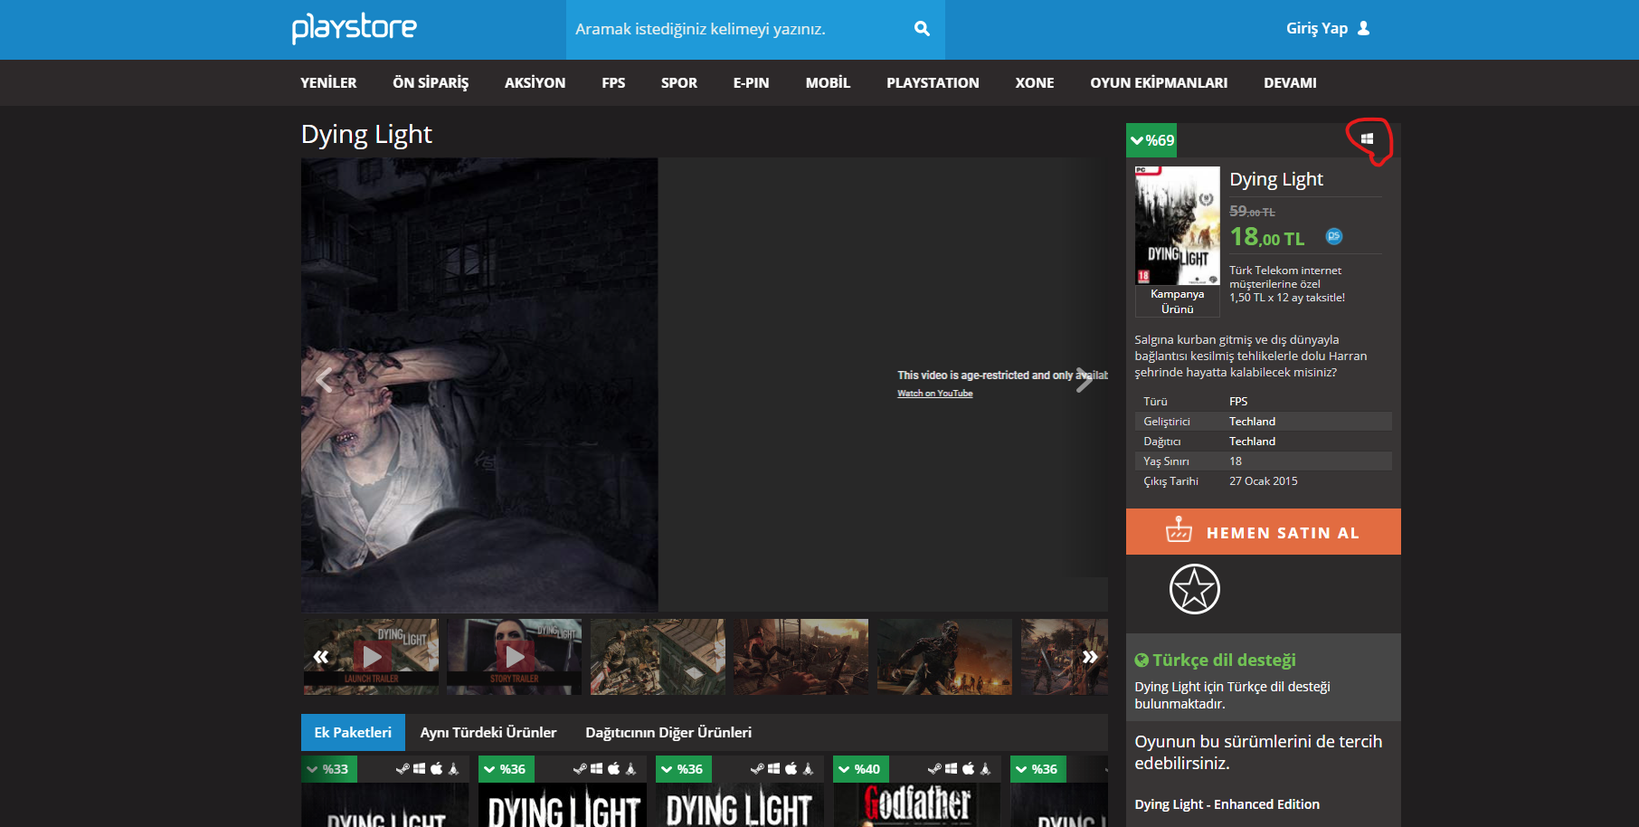Expand the DEVAMI menu for more categories
Screen dimensions: 1639x827
point(1290,83)
